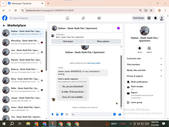The height and width of the screenshot is (127, 169).
Task: Open Windows action center notifications
Action: (164, 124)
